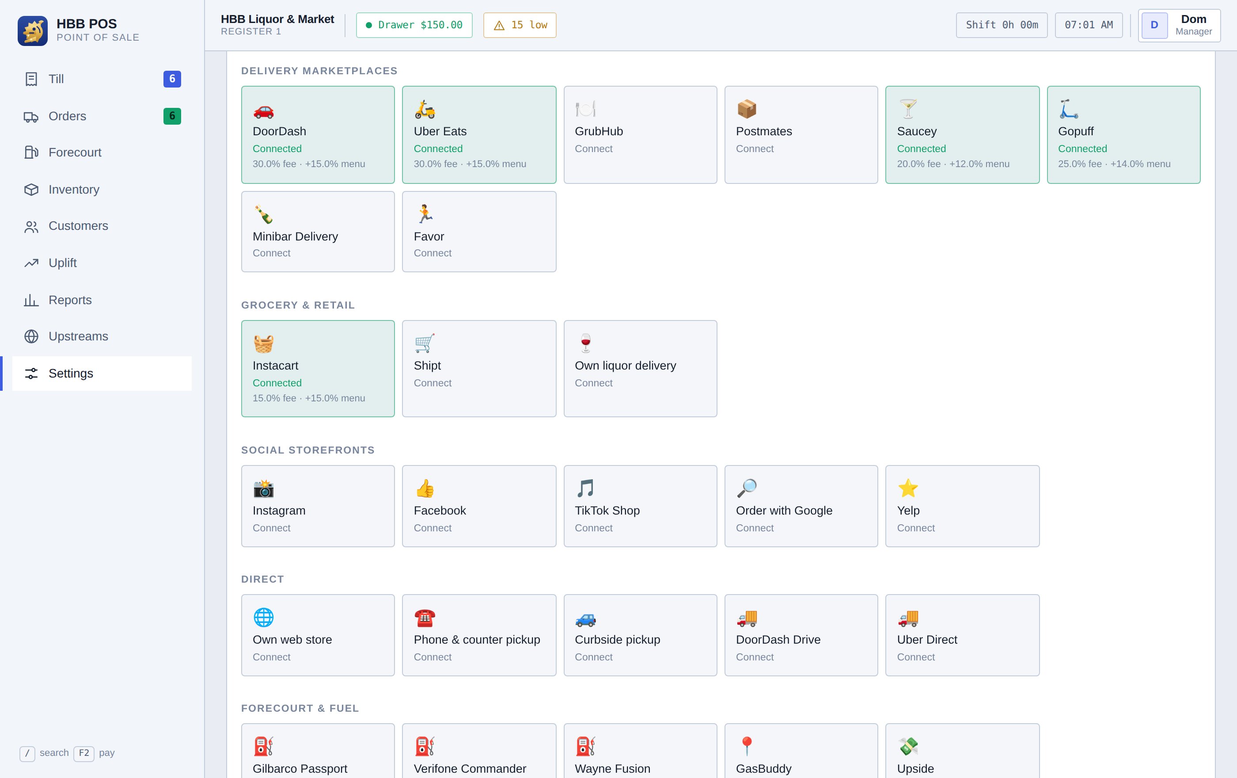This screenshot has height=778, width=1237.
Task: Click the Minibar Delivery champagne bottle icon
Action: [x=264, y=214]
